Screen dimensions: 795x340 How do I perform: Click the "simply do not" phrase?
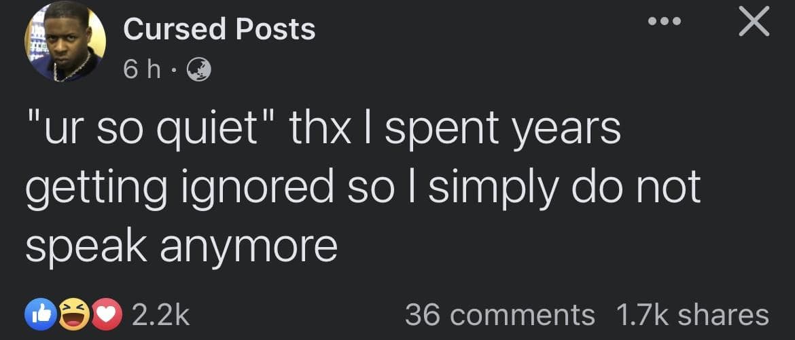tap(564, 188)
